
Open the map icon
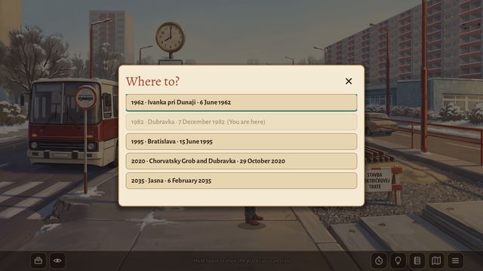(436, 261)
